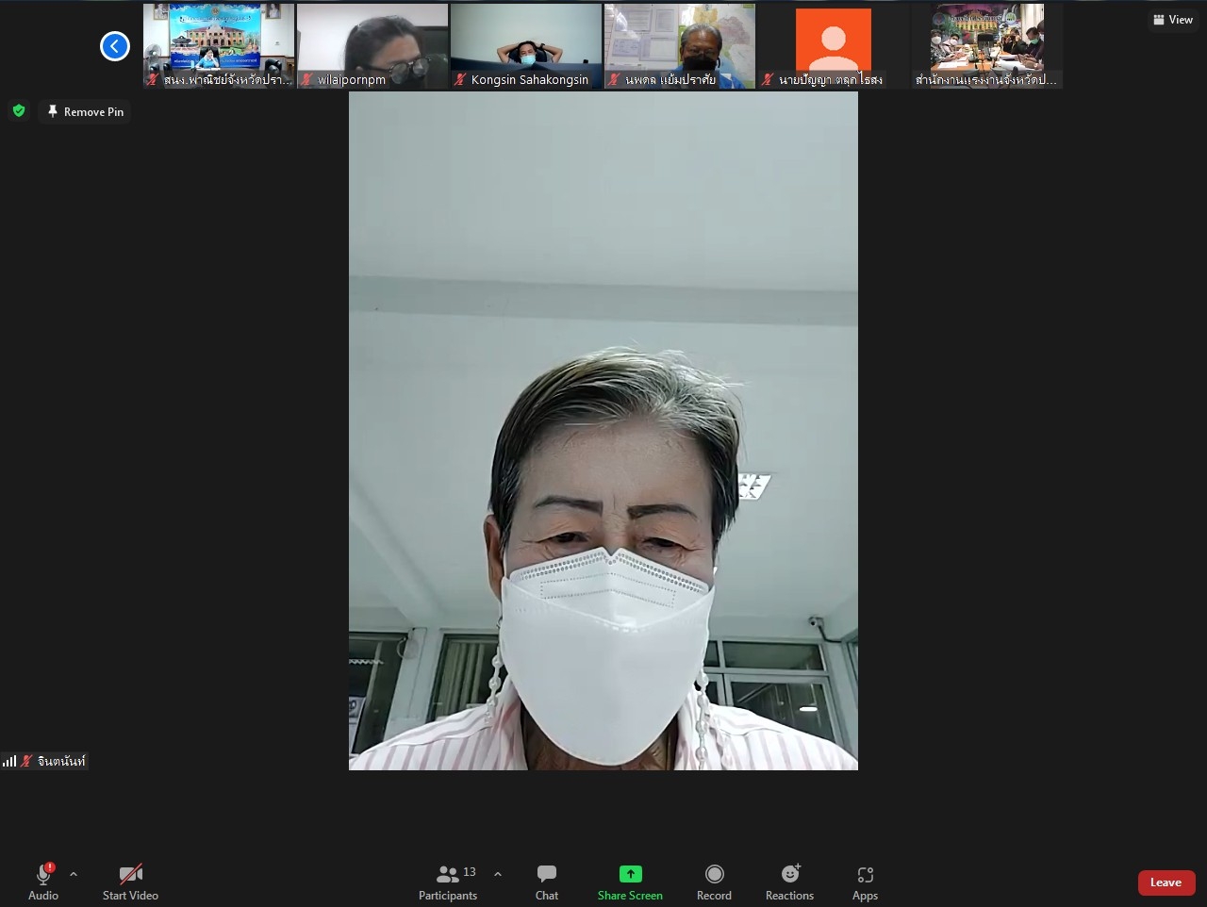Select the wilaipornpm video thumbnail
The height and width of the screenshot is (907, 1207).
(372, 45)
